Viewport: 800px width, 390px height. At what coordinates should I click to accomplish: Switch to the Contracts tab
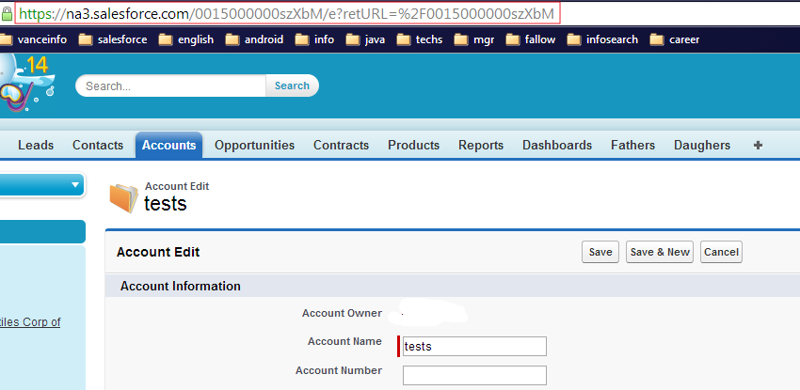point(342,145)
